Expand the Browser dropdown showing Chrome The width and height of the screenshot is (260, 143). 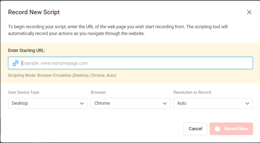(130, 103)
